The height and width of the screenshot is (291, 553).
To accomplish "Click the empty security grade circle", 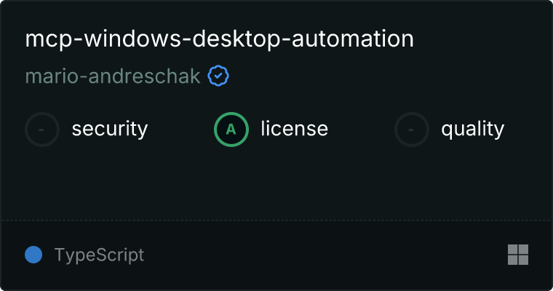I will point(42,129).
